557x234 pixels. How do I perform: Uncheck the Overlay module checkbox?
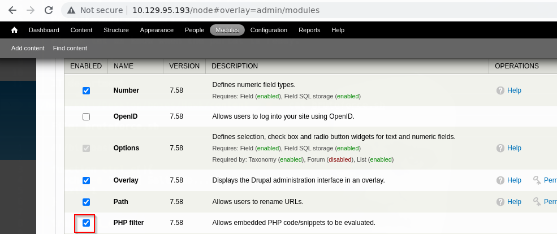(x=86, y=180)
